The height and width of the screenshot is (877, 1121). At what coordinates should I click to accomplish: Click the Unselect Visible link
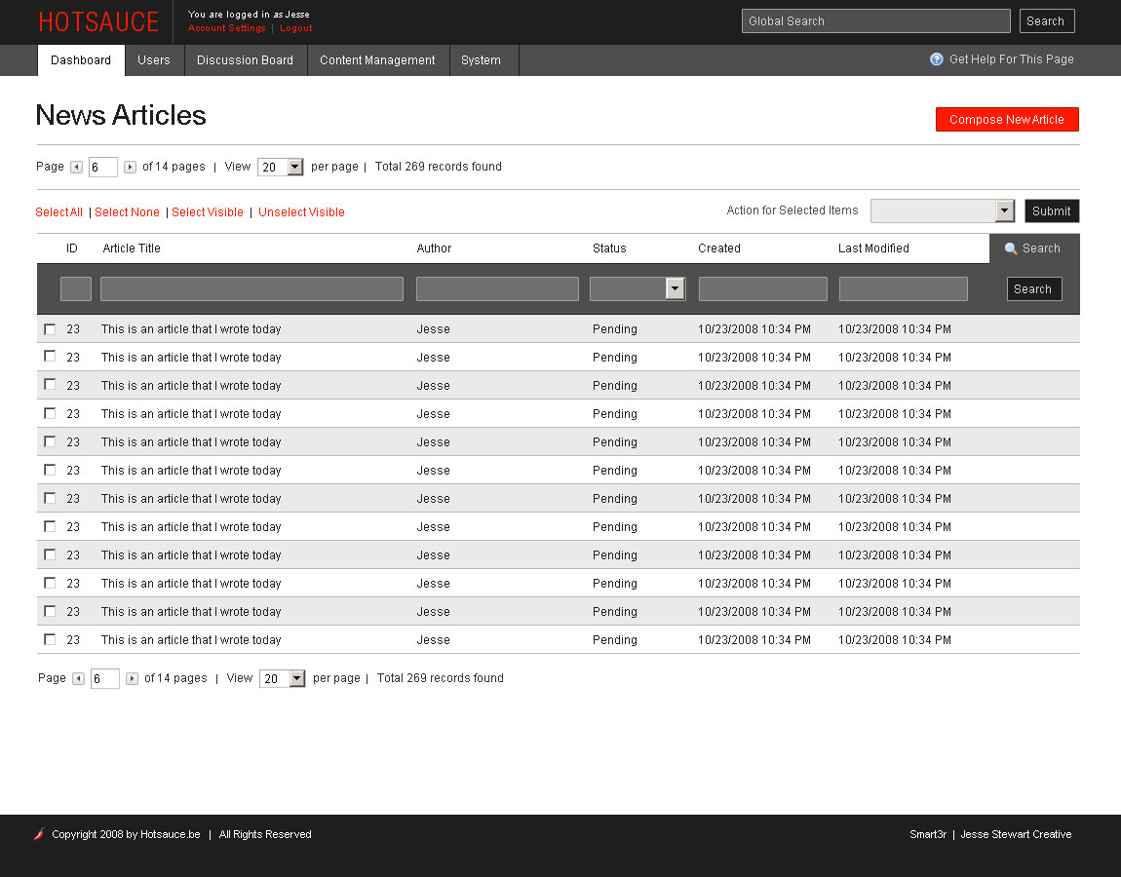click(301, 212)
